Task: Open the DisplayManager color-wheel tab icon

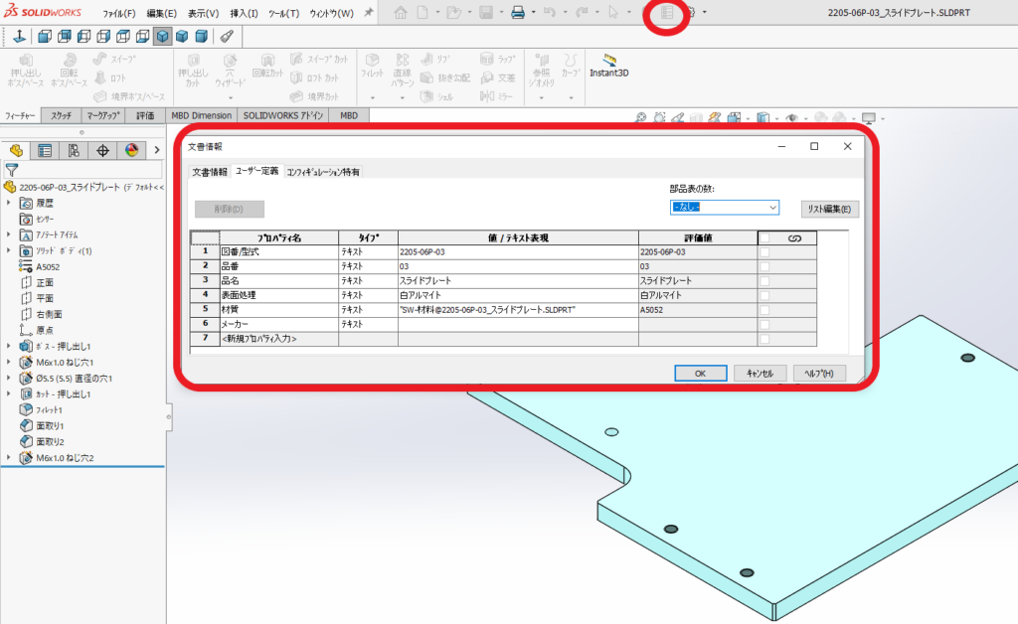Action: coord(130,151)
